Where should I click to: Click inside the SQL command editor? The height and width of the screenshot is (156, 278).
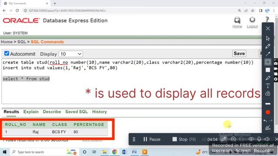click(132, 81)
